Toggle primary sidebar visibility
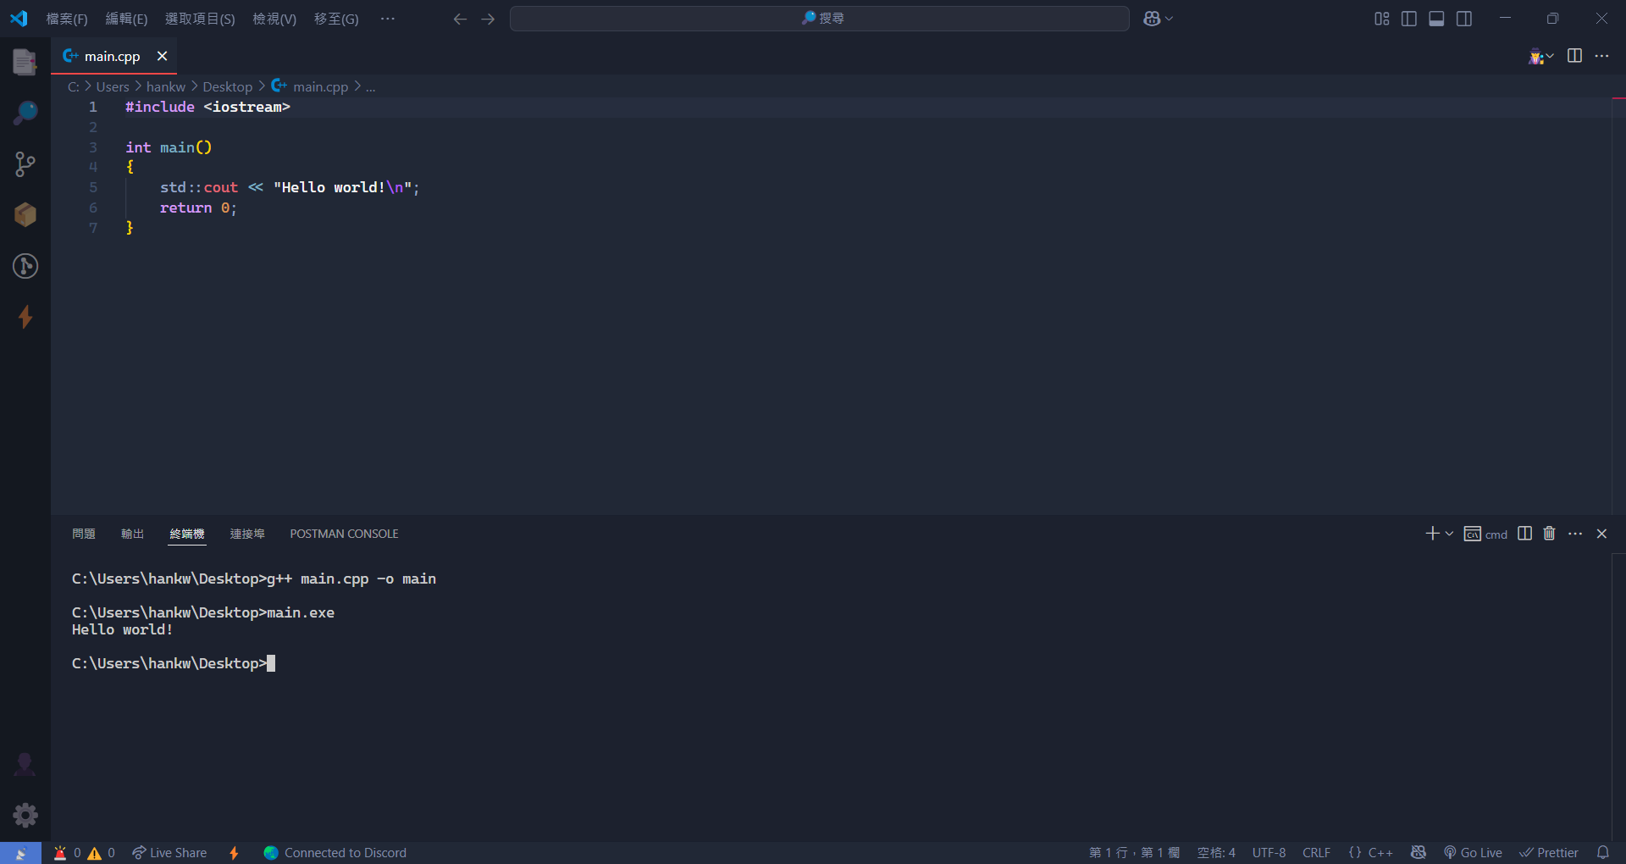This screenshot has height=864, width=1626. coord(1408,19)
